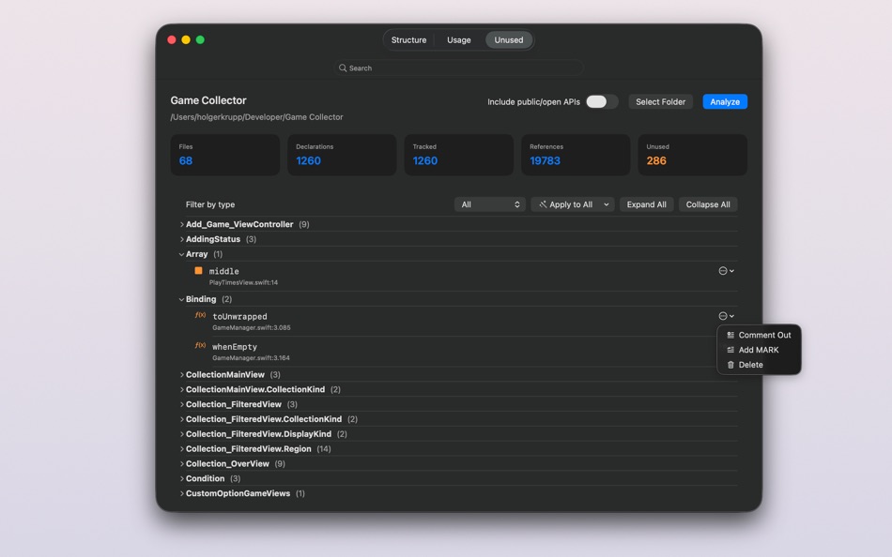892x557 pixels.
Task: Toggle the Include public/open APIs switch
Action: (x=601, y=101)
